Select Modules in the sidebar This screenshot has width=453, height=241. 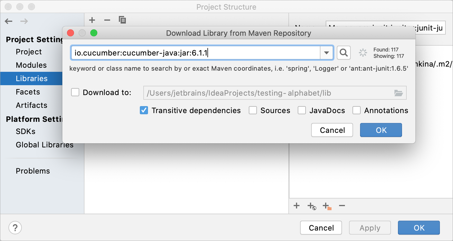(x=31, y=65)
